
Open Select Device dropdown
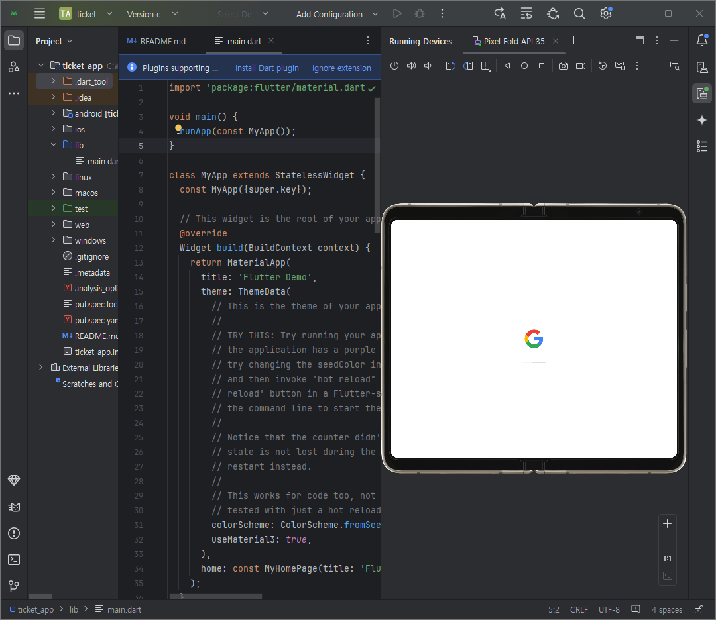pyautogui.click(x=243, y=14)
